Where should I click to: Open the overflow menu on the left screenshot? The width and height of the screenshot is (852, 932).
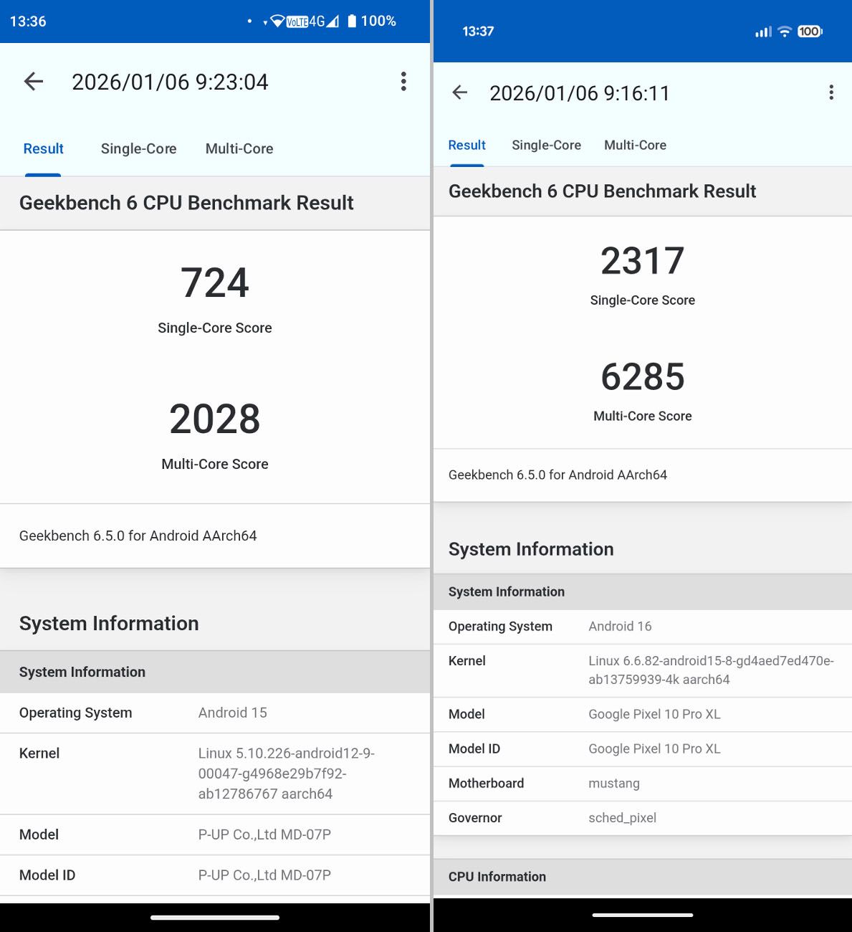[x=403, y=82]
